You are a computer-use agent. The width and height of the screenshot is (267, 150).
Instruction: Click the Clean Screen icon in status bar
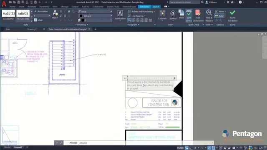pos(261,148)
